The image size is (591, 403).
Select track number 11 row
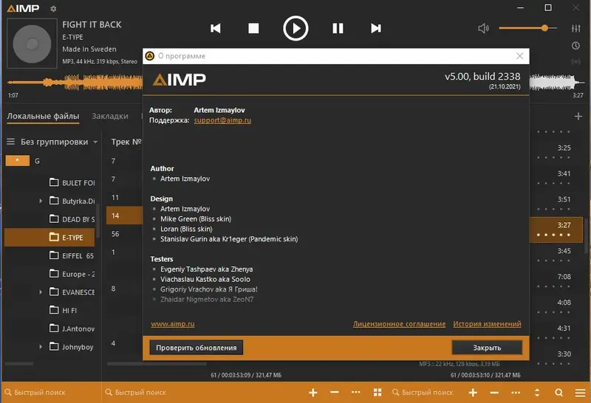[x=124, y=197]
